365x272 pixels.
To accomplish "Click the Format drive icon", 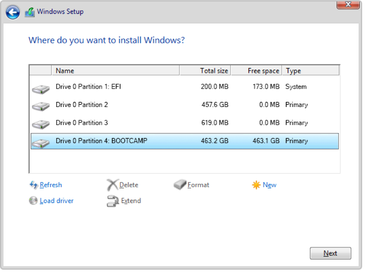I will tap(180, 185).
